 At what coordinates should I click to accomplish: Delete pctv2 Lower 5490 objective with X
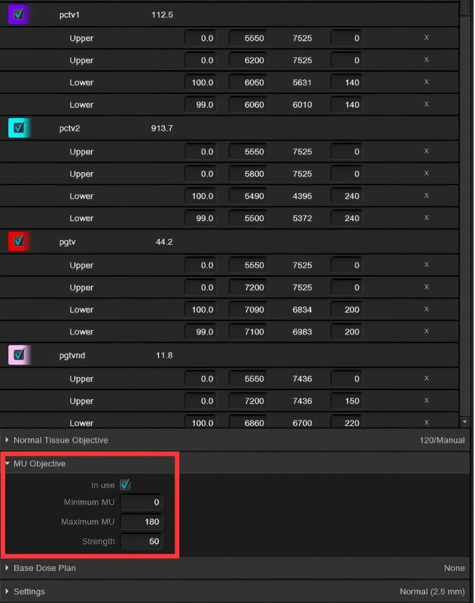tap(426, 195)
